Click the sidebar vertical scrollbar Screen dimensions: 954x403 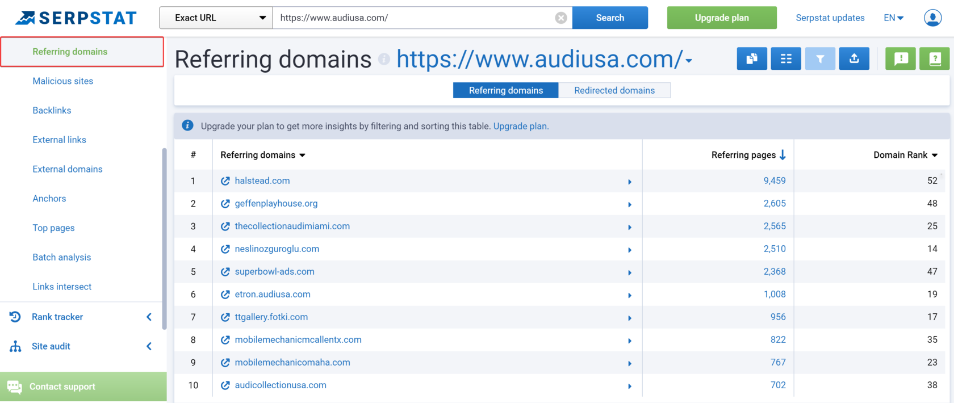165,238
